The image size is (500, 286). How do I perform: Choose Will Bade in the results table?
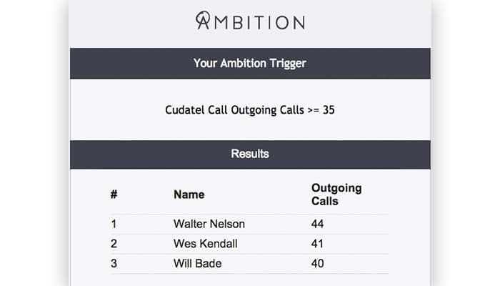coord(197,264)
